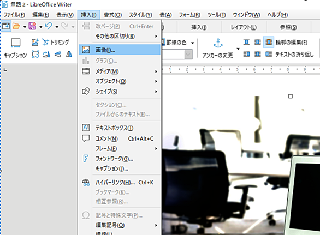Click the テキストの折り返し button

294,54
